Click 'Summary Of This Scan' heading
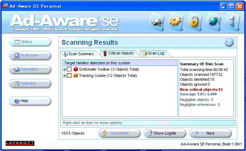 201,64
